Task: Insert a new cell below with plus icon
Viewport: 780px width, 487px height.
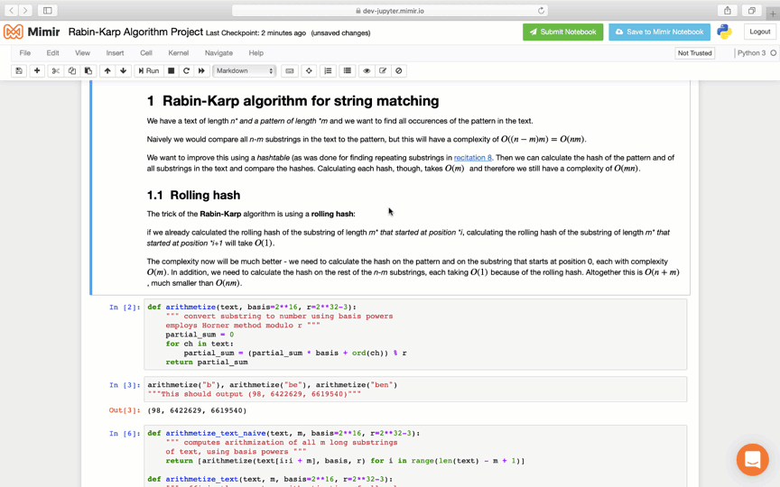Action: point(37,70)
